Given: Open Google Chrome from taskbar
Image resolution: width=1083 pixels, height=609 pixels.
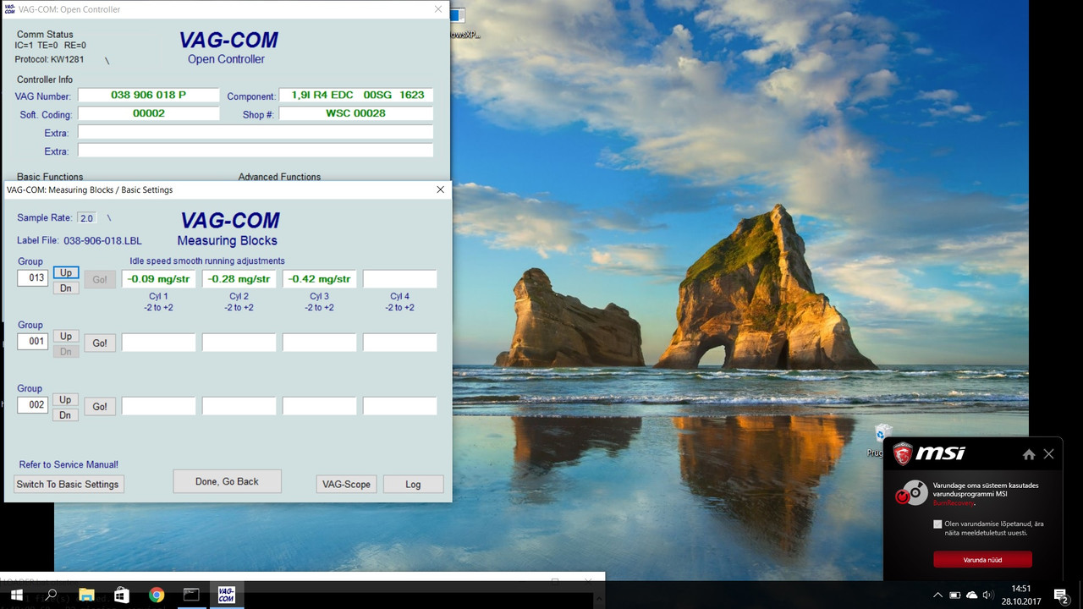Looking at the screenshot, I should (157, 595).
